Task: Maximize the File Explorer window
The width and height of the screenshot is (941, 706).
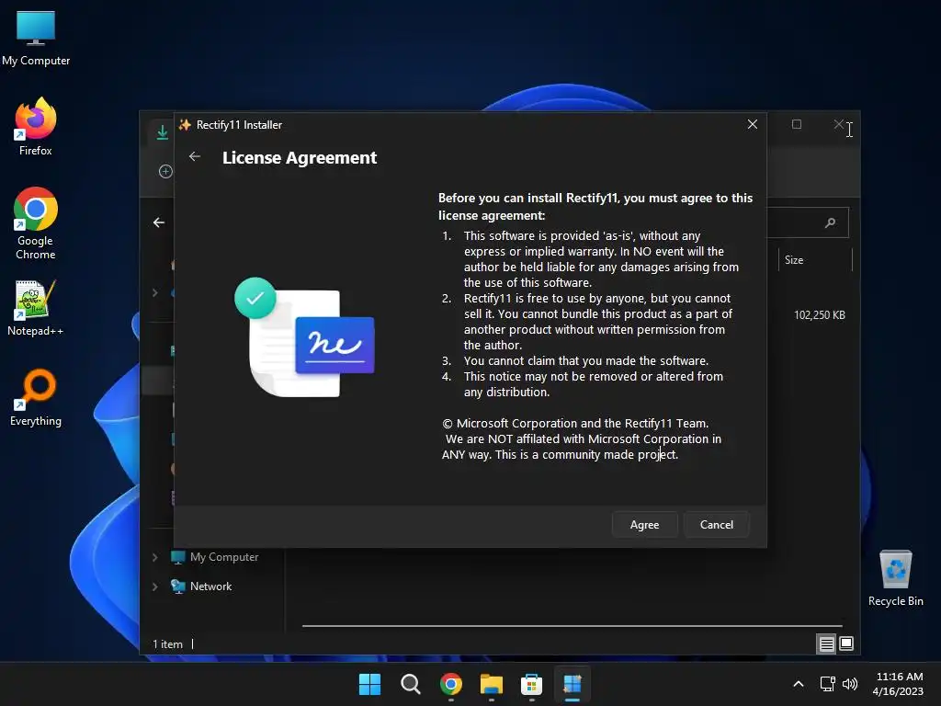Action: (797, 124)
